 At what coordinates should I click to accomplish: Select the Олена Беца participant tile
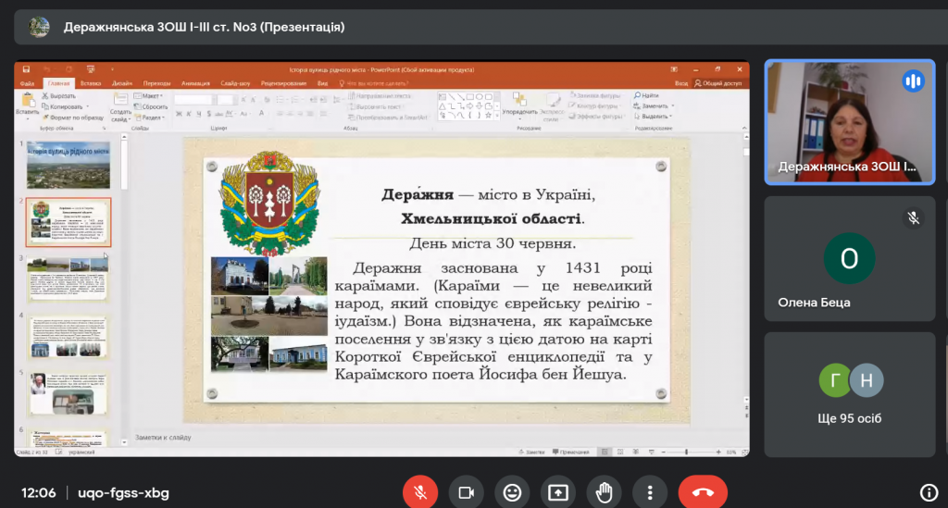point(850,258)
